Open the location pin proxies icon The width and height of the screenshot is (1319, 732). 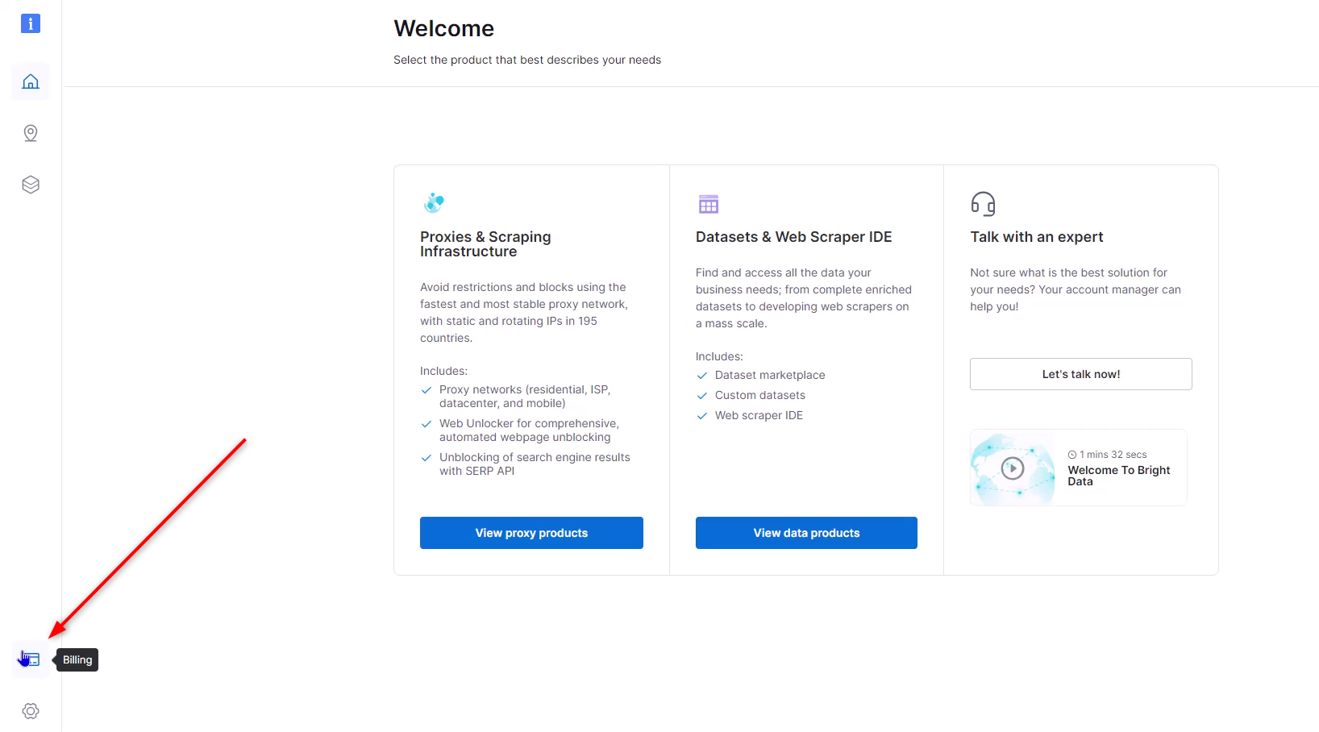click(31, 133)
